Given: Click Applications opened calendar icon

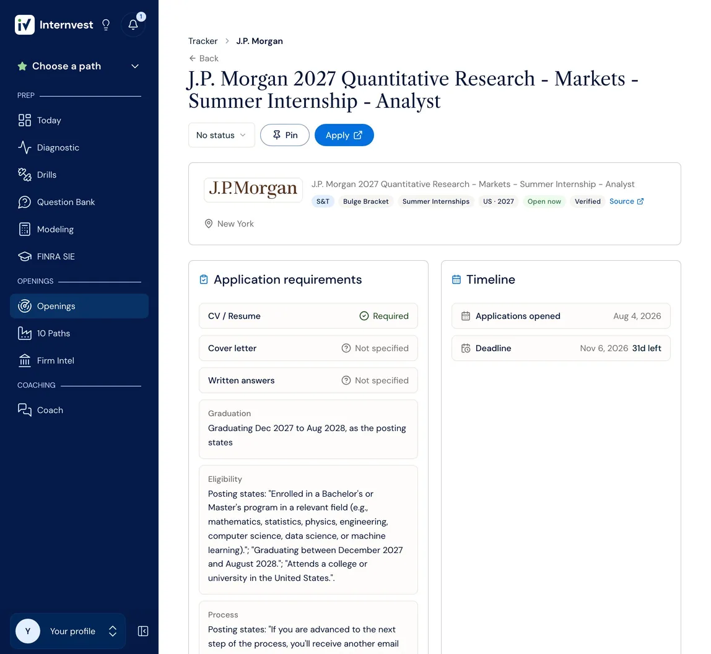Looking at the screenshot, I should tap(466, 316).
